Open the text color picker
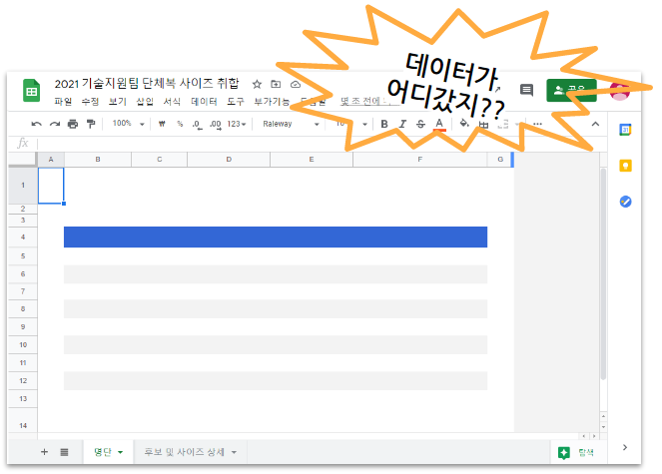Image resolution: width=662 pixels, height=474 pixels. pyautogui.click(x=439, y=124)
